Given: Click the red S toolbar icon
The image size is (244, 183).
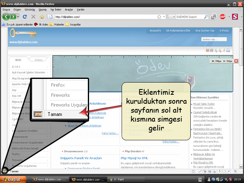Looking at the screenshot, I should click(235, 17).
